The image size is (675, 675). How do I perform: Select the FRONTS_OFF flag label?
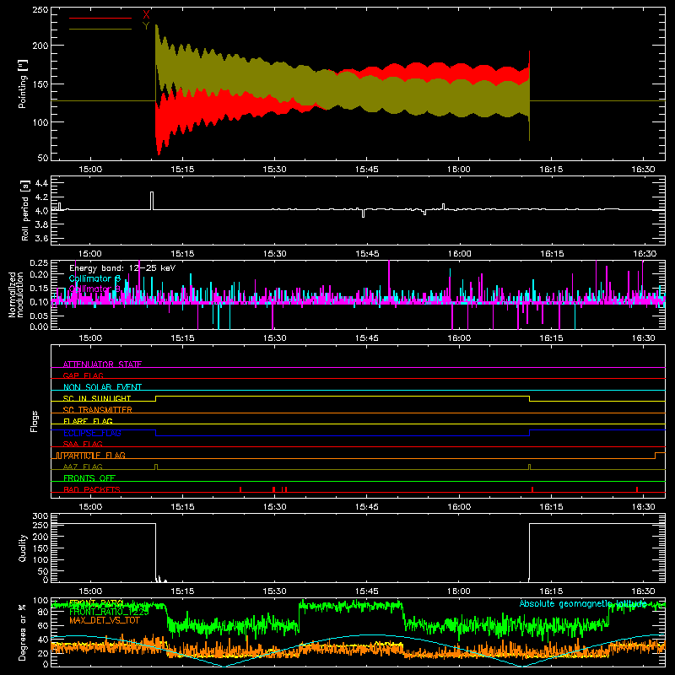[89, 478]
